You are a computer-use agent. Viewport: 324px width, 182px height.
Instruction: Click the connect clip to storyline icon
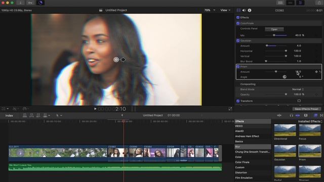pos(25,115)
